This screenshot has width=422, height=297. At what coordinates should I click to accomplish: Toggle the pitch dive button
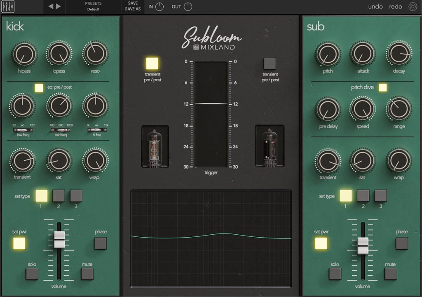pos(383,87)
